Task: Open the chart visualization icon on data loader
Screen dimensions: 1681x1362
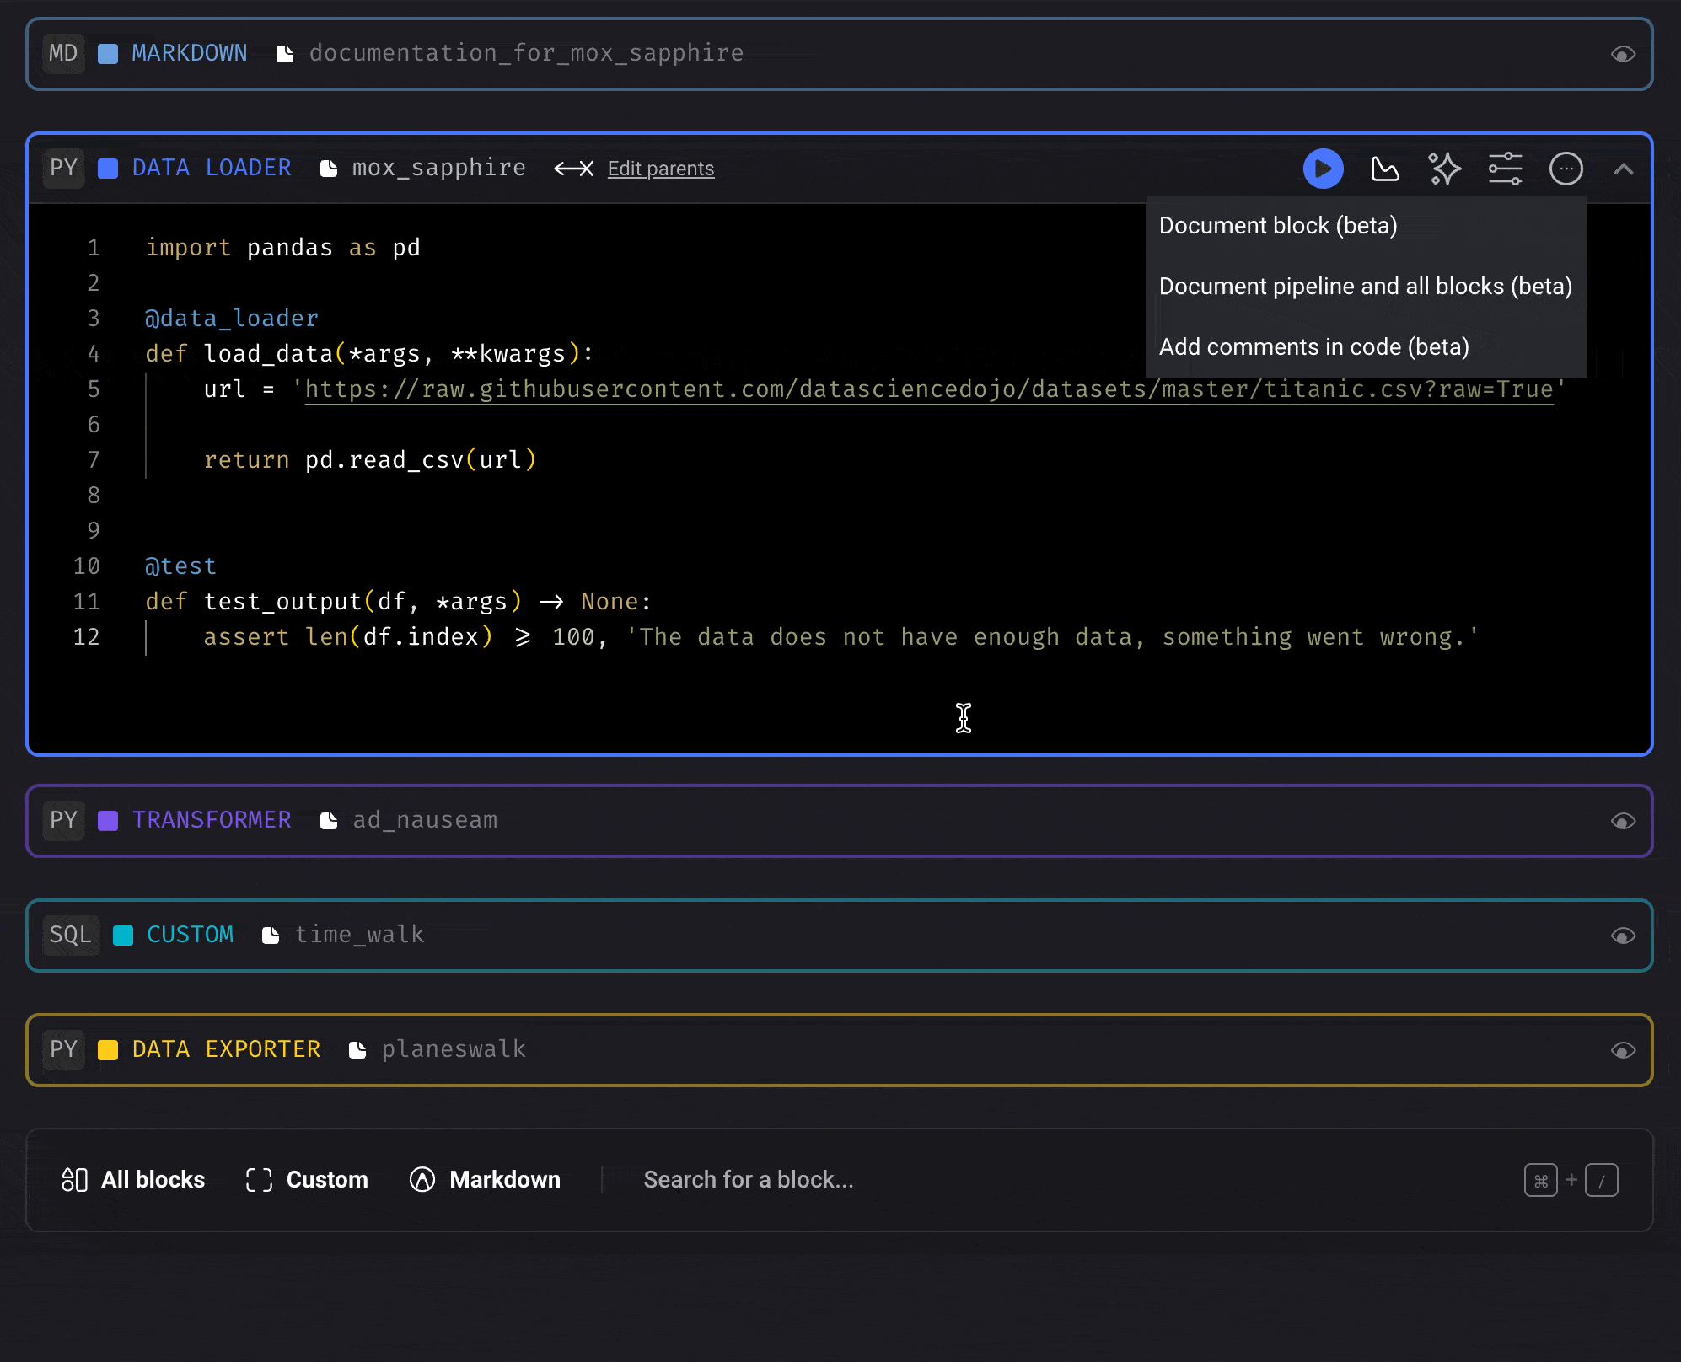Action: click(x=1385, y=169)
